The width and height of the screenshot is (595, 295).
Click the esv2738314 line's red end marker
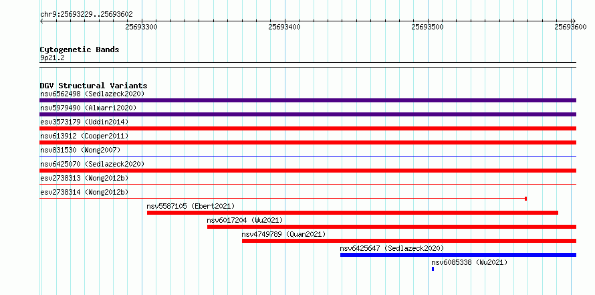[x=525, y=199]
